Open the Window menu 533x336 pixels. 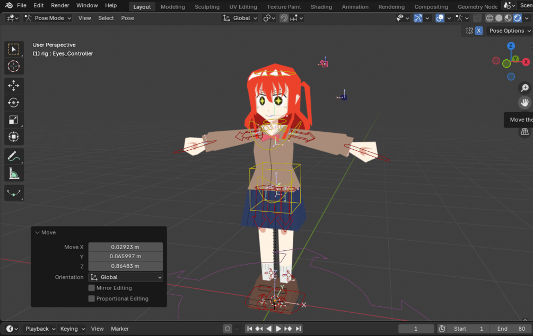click(x=86, y=5)
